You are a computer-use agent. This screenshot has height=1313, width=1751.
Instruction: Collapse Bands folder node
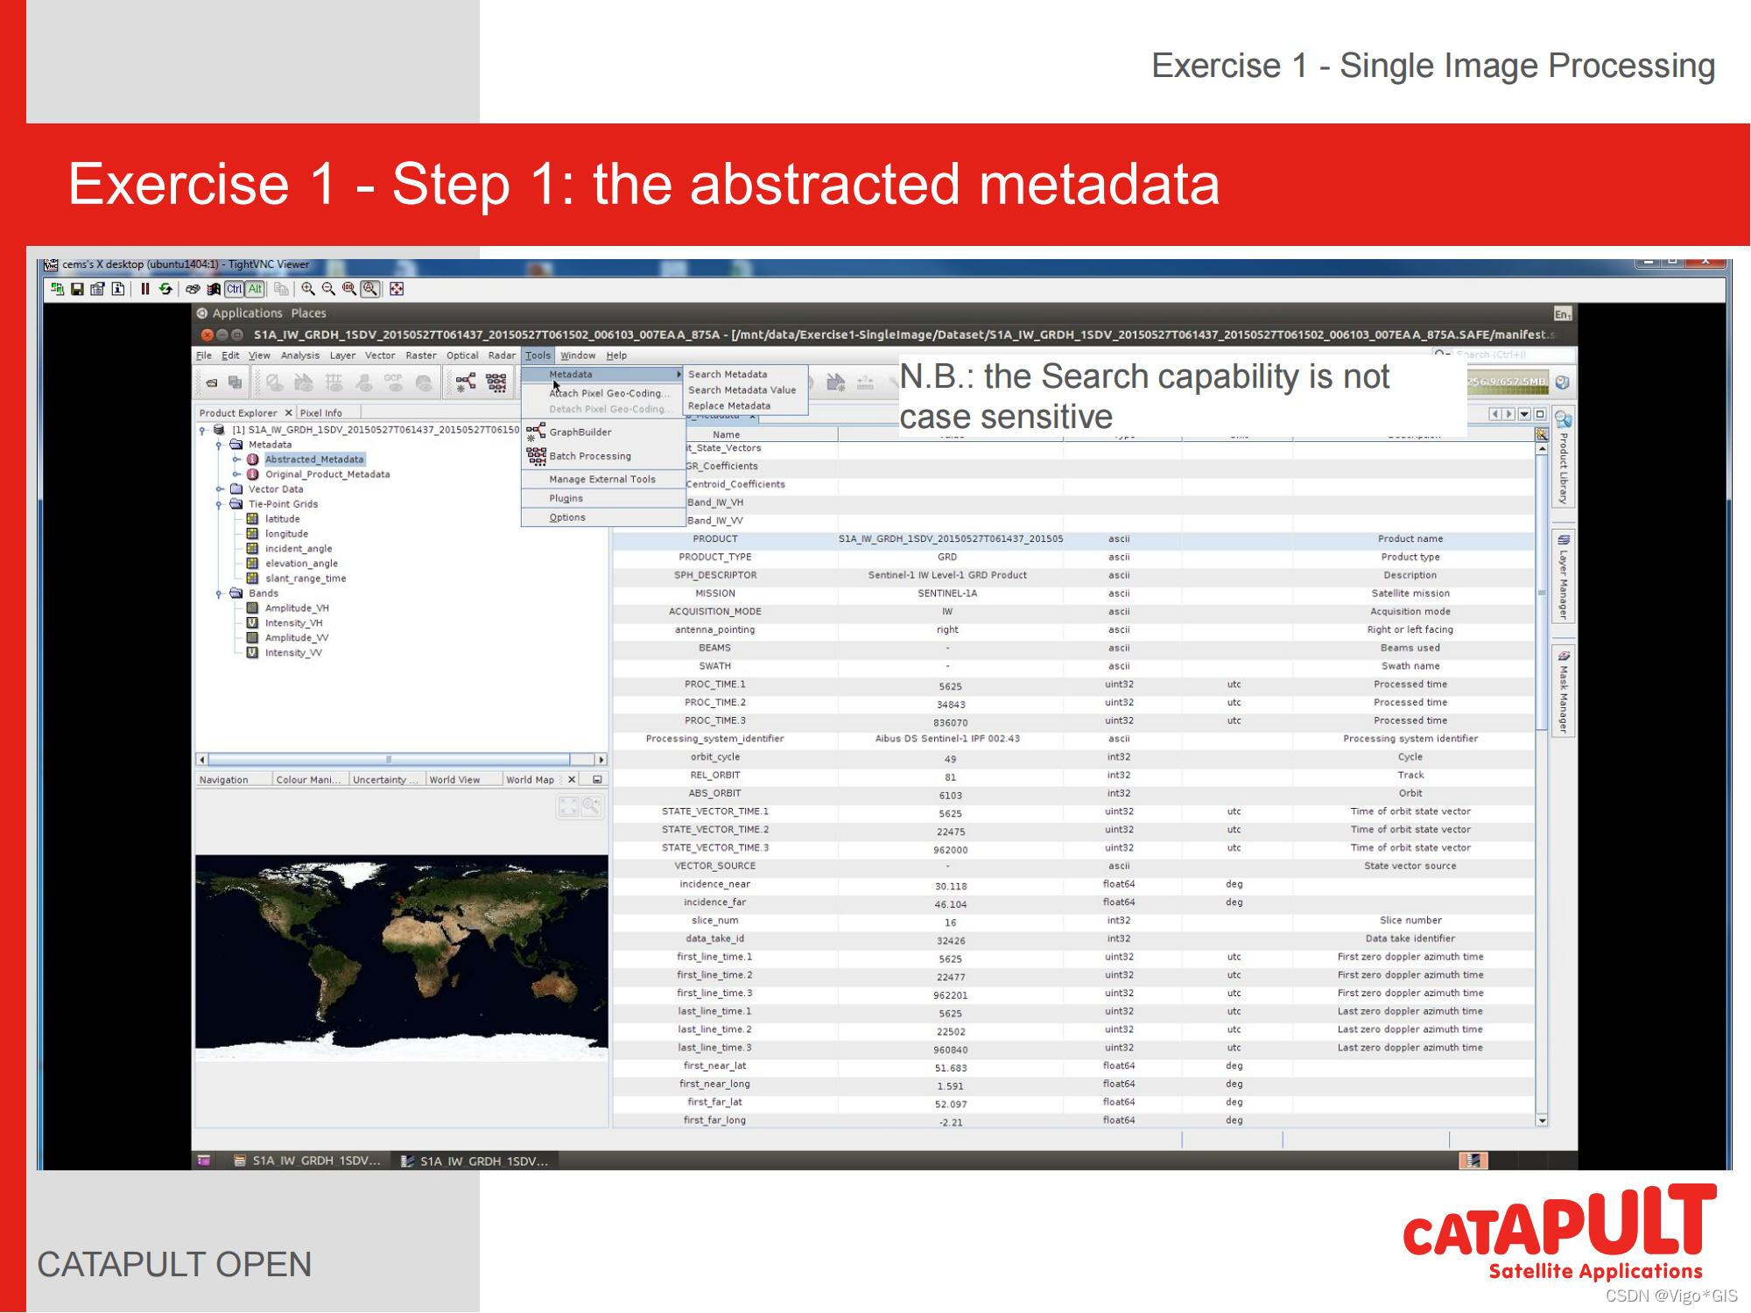point(220,593)
